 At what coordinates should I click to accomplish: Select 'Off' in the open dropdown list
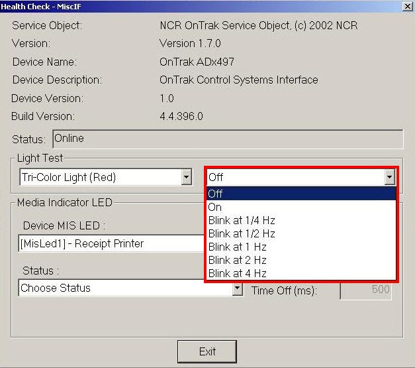tap(301, 194)
